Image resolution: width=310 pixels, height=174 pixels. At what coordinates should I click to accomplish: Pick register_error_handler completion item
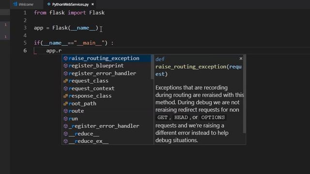(107, 73)
